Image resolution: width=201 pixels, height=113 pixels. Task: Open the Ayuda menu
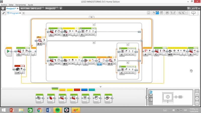coord(30,5)
